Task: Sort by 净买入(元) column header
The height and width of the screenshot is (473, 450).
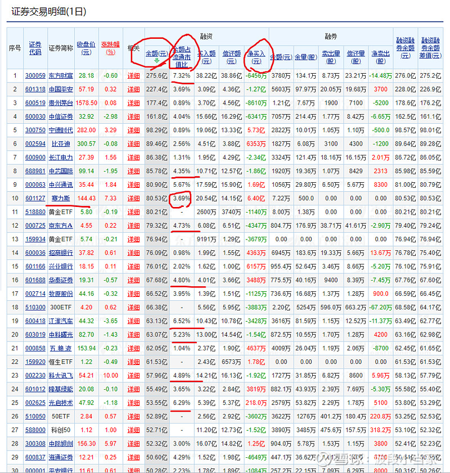Action: click(256, 57)
